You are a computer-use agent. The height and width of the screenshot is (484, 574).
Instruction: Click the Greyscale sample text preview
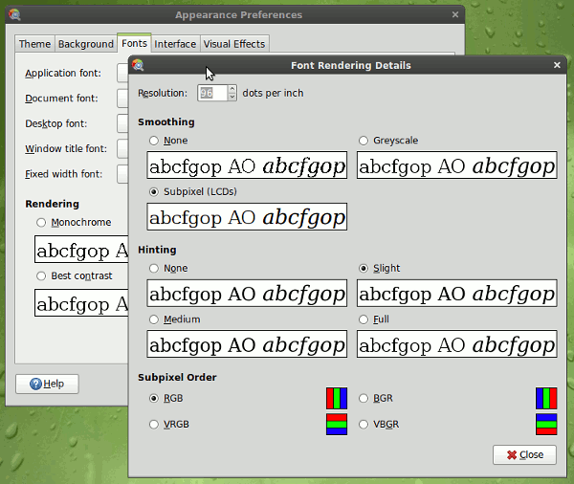pos(457,165)
